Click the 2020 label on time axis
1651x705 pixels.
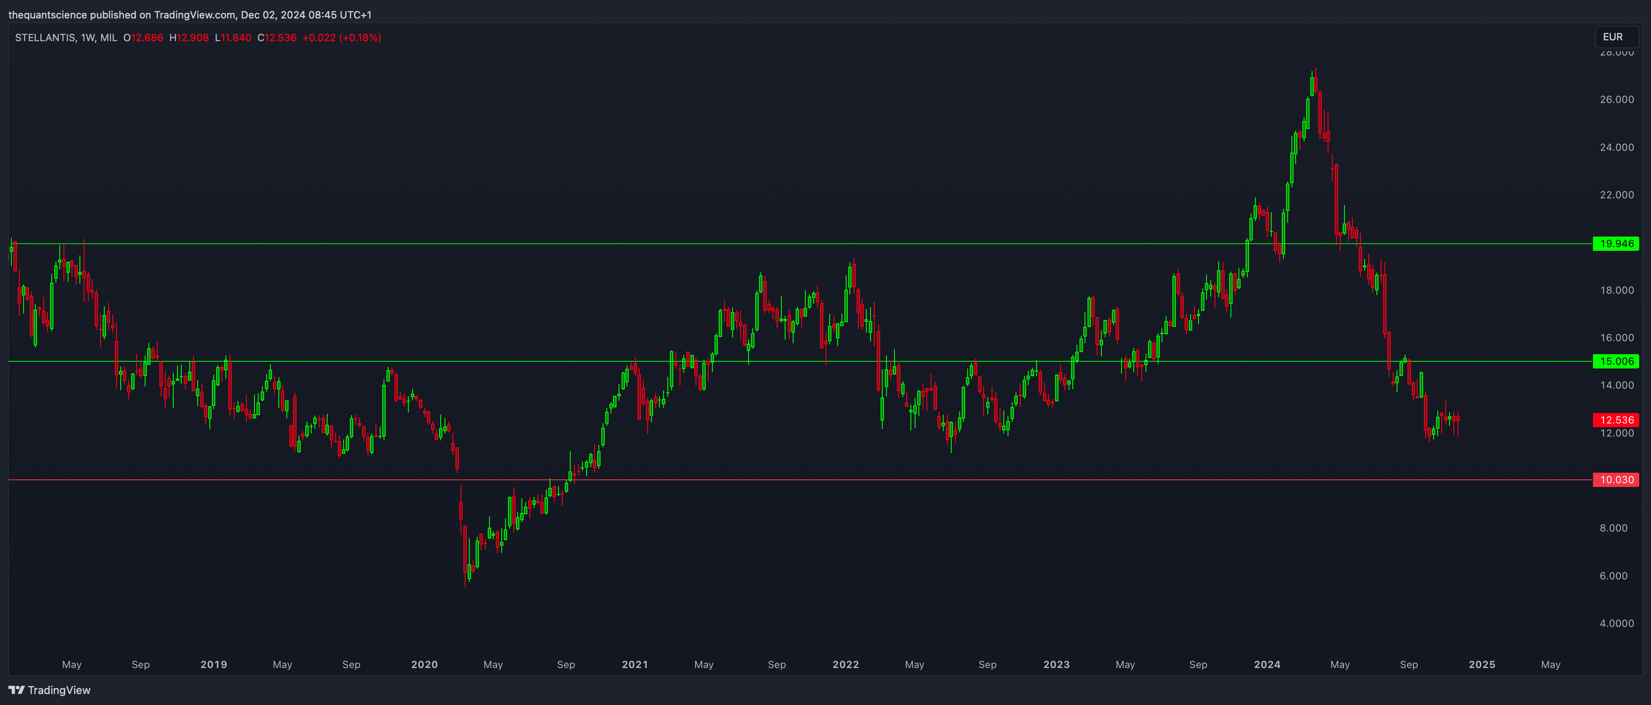point(424,665)
